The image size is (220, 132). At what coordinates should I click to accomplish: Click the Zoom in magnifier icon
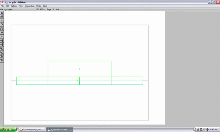2,48
